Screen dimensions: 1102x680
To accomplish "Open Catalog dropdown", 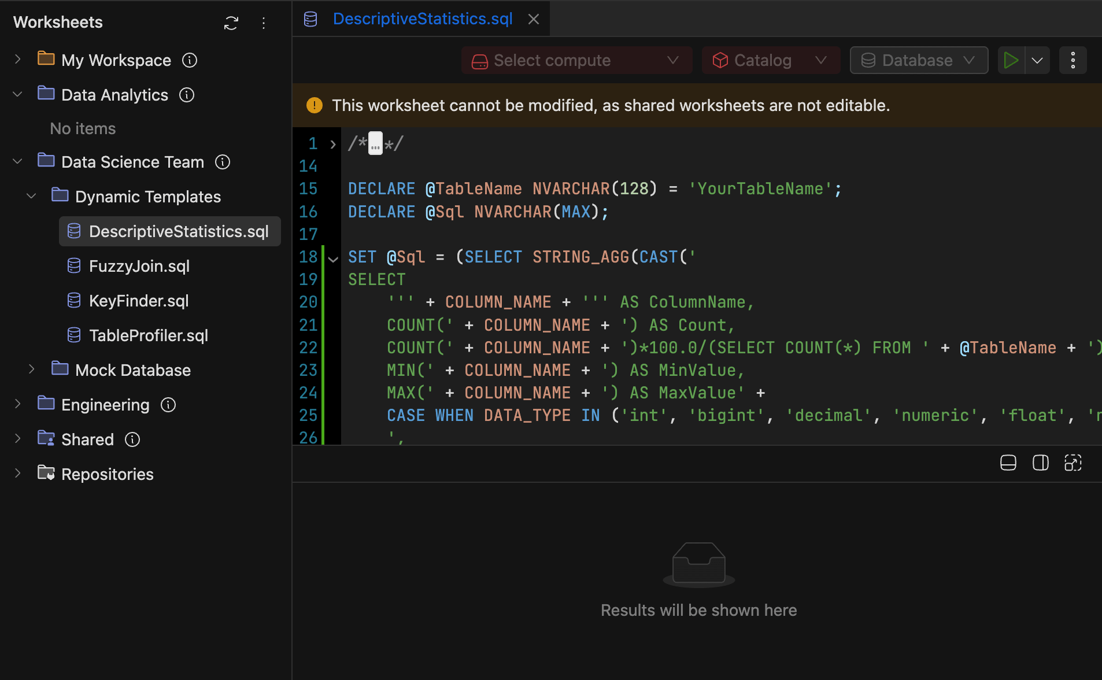I will click(x=771, y=60).
